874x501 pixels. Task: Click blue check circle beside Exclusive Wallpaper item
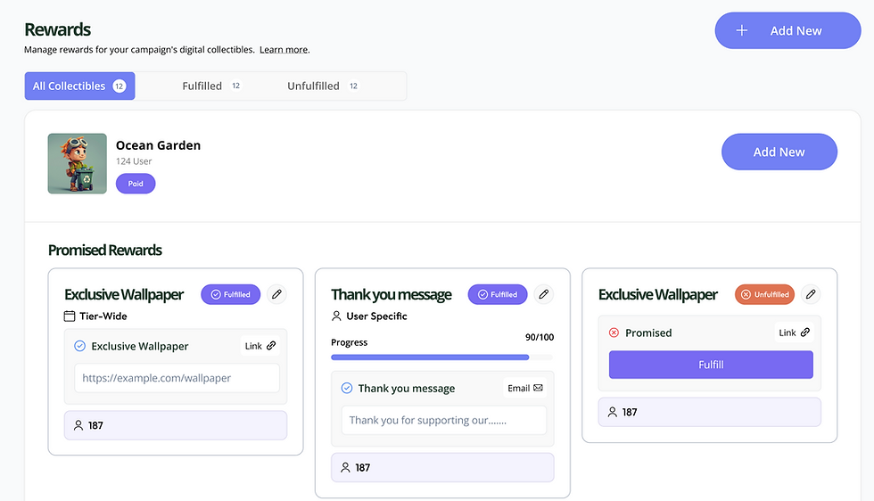(79, 346)
